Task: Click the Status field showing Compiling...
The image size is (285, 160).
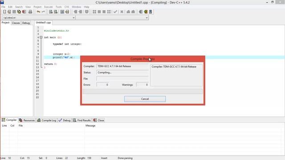Action: 122,72
